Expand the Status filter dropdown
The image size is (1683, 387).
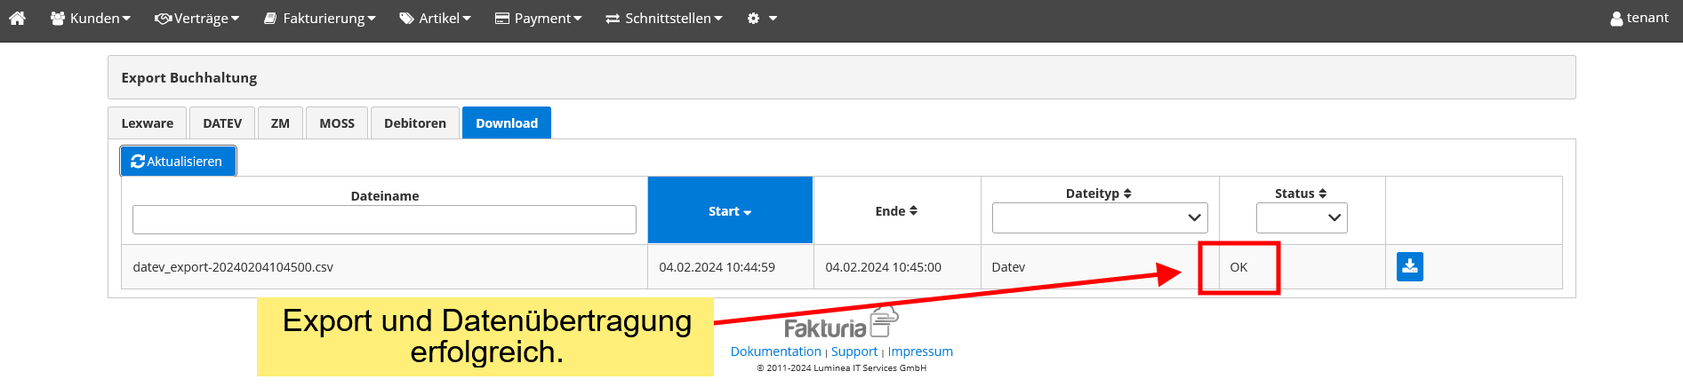click(1301, 217)
